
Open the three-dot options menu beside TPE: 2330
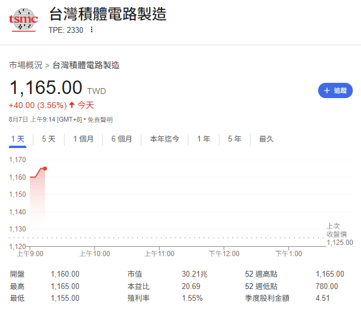coord(92,30)
